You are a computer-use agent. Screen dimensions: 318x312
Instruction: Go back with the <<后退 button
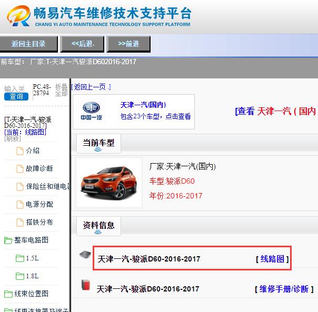coord(82,44)
